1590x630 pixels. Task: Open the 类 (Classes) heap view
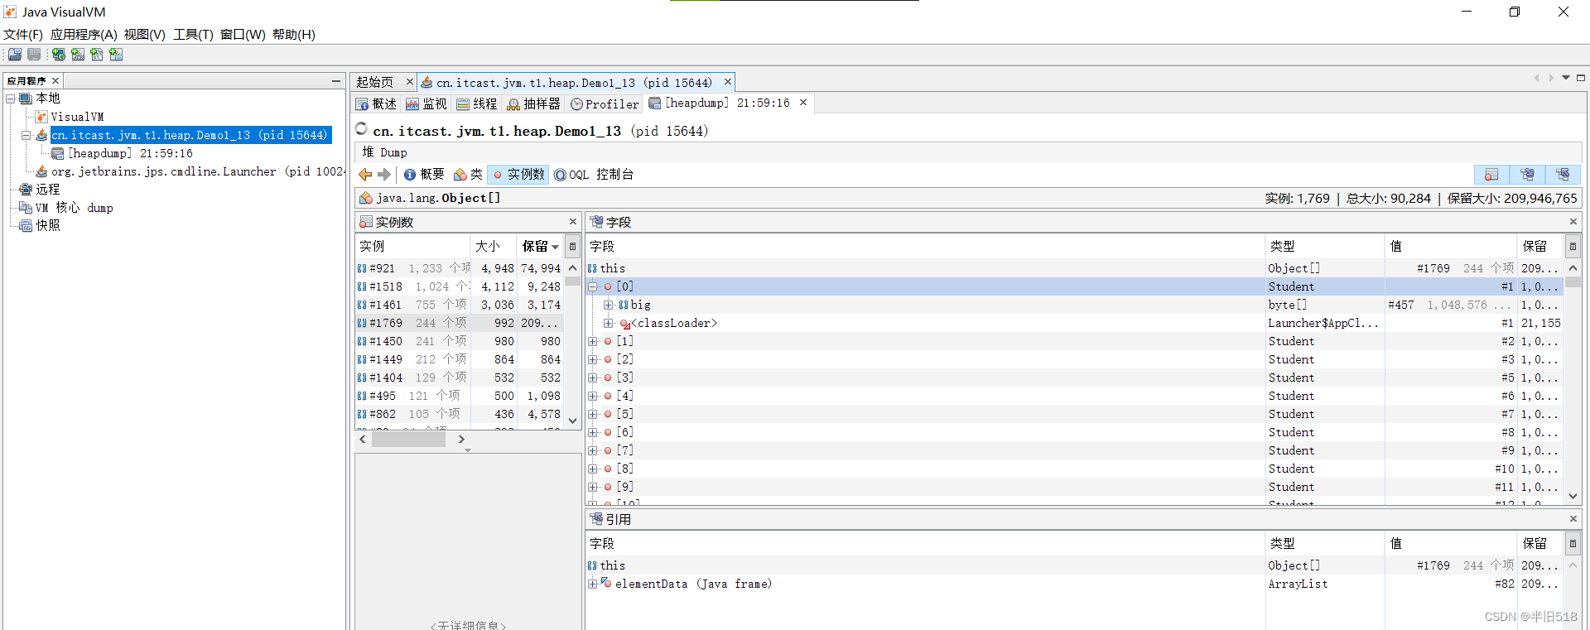pyautogui.click(x=468, y=175)
